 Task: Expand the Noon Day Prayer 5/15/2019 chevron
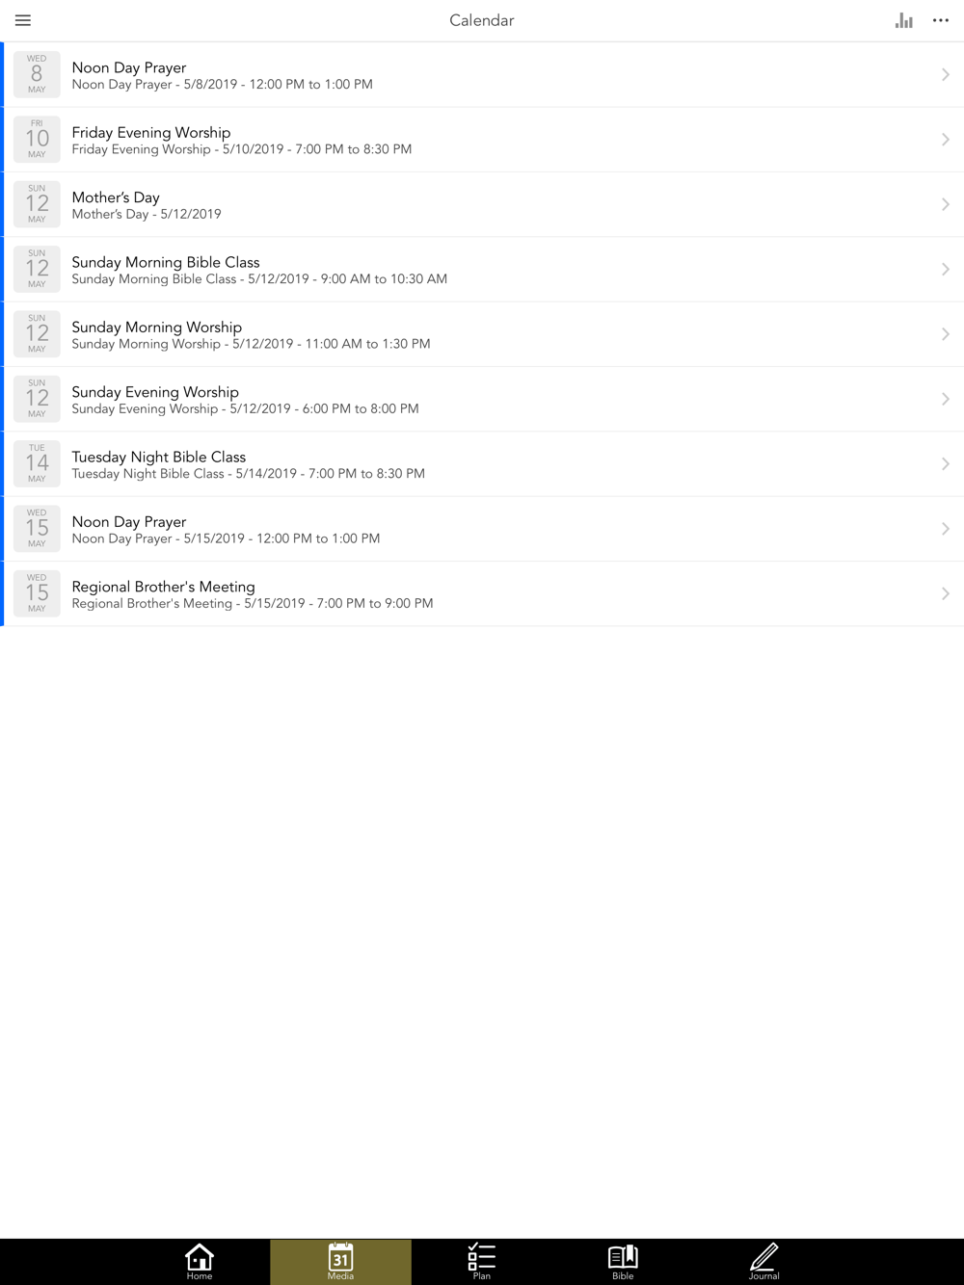[x=946, y=529]
